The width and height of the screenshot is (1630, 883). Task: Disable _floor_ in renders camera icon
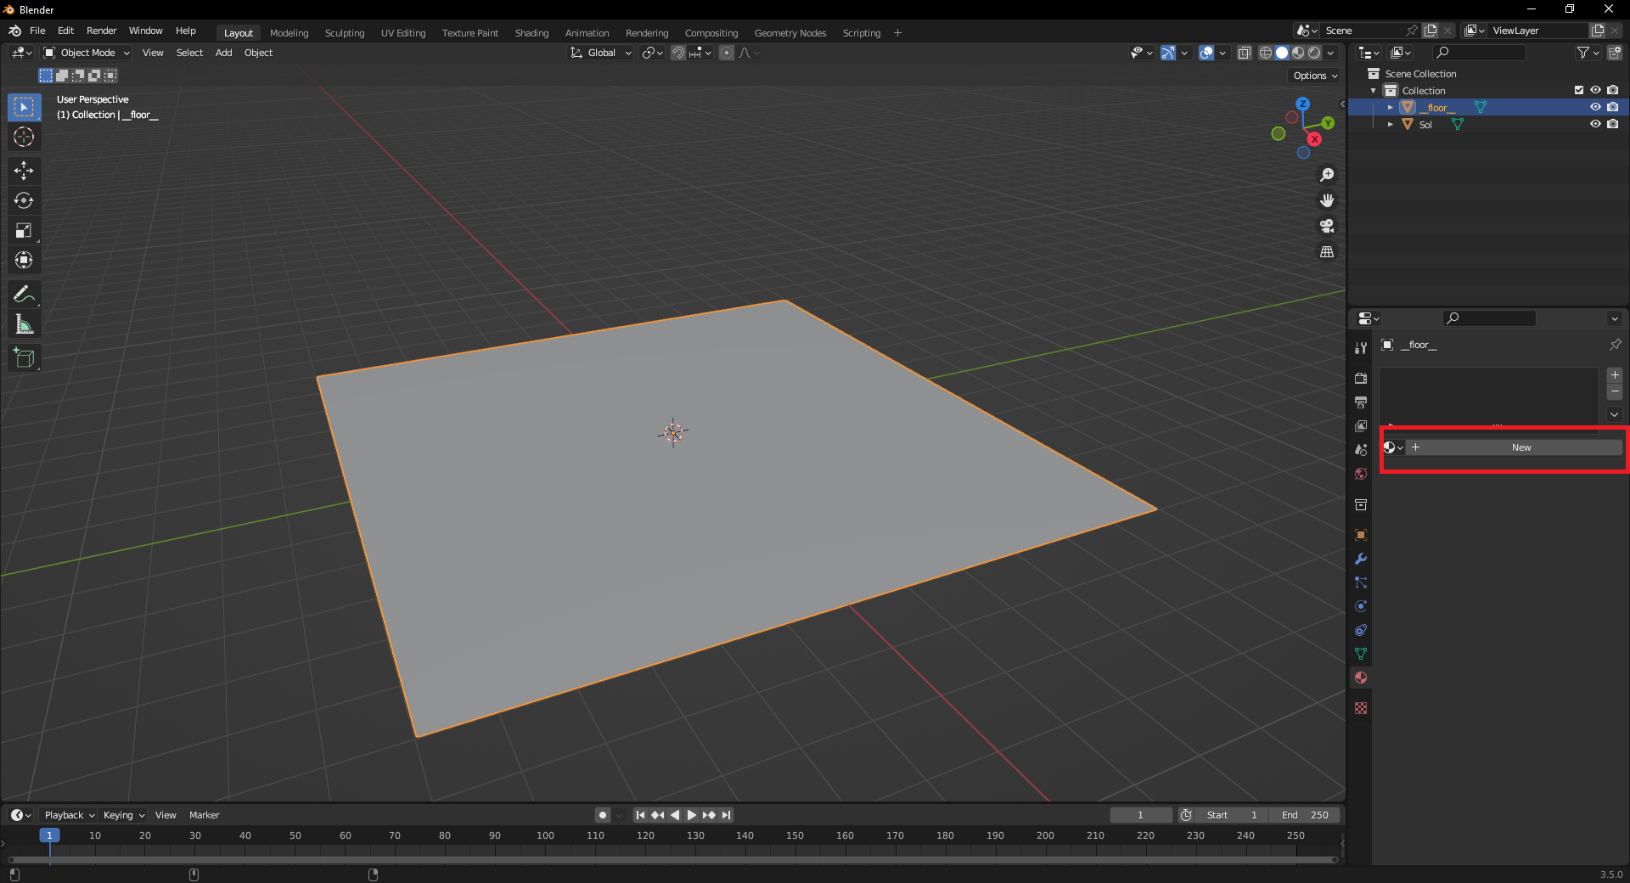[x=1612, y=107]
